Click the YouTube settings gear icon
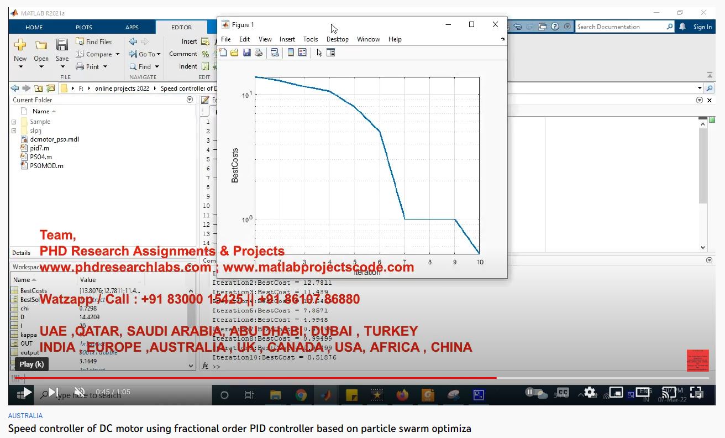Image resolution: width=725 pixels, height=438 pixels. coord(590,393)
